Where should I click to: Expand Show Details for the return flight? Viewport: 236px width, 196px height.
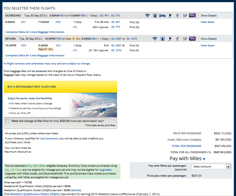(x=209, y=39)
